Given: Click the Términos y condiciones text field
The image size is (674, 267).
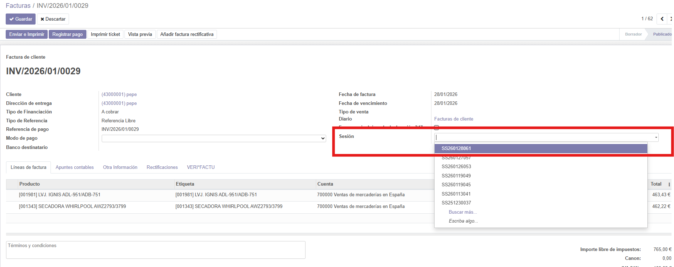Looking at the screenshot, I should (155, 250).
